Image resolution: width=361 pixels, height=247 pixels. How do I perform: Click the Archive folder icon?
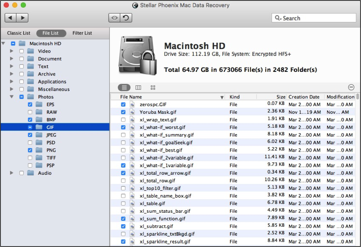click(x=31, y=74)
